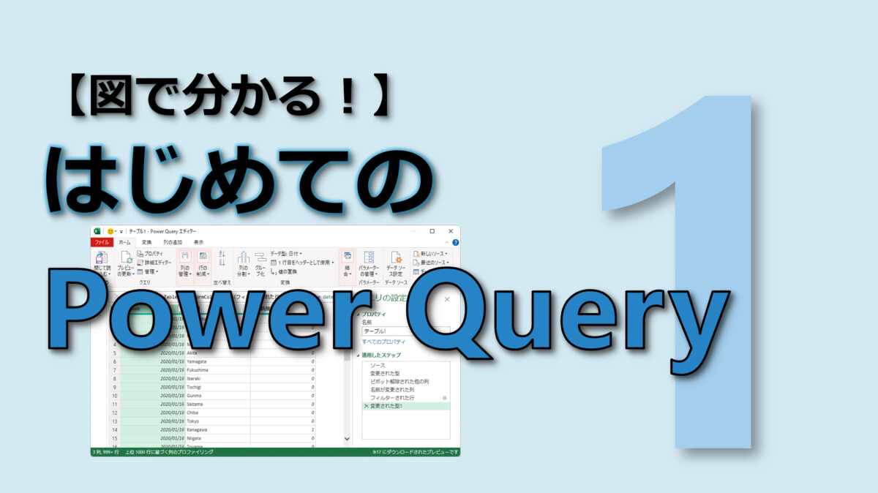Click the グループ化 icon

[x=260, y=257]
